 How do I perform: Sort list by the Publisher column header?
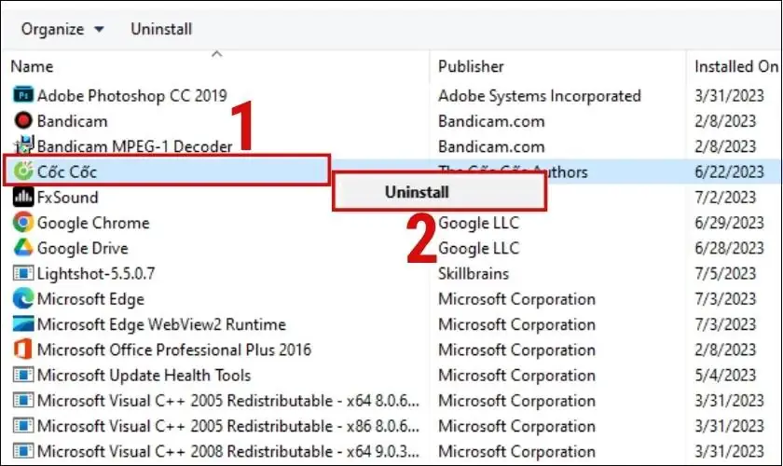pyautogui.click(x=471, y=66)
